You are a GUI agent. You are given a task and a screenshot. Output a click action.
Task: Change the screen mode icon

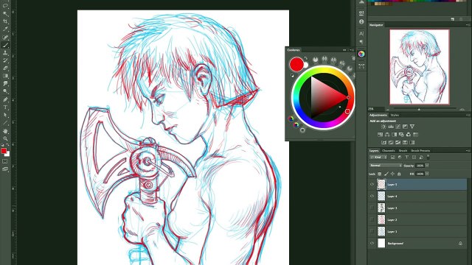5,169
